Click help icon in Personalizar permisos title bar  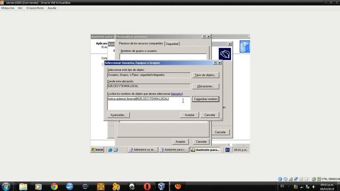coord(204,37)
